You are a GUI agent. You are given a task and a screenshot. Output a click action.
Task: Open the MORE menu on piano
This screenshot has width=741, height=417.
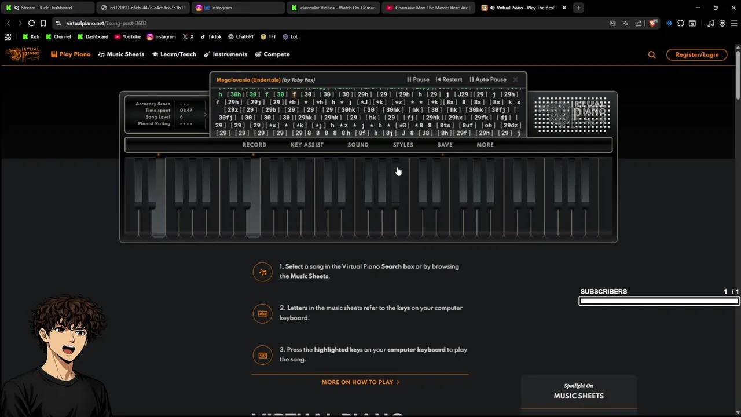(x=485, y=145)
